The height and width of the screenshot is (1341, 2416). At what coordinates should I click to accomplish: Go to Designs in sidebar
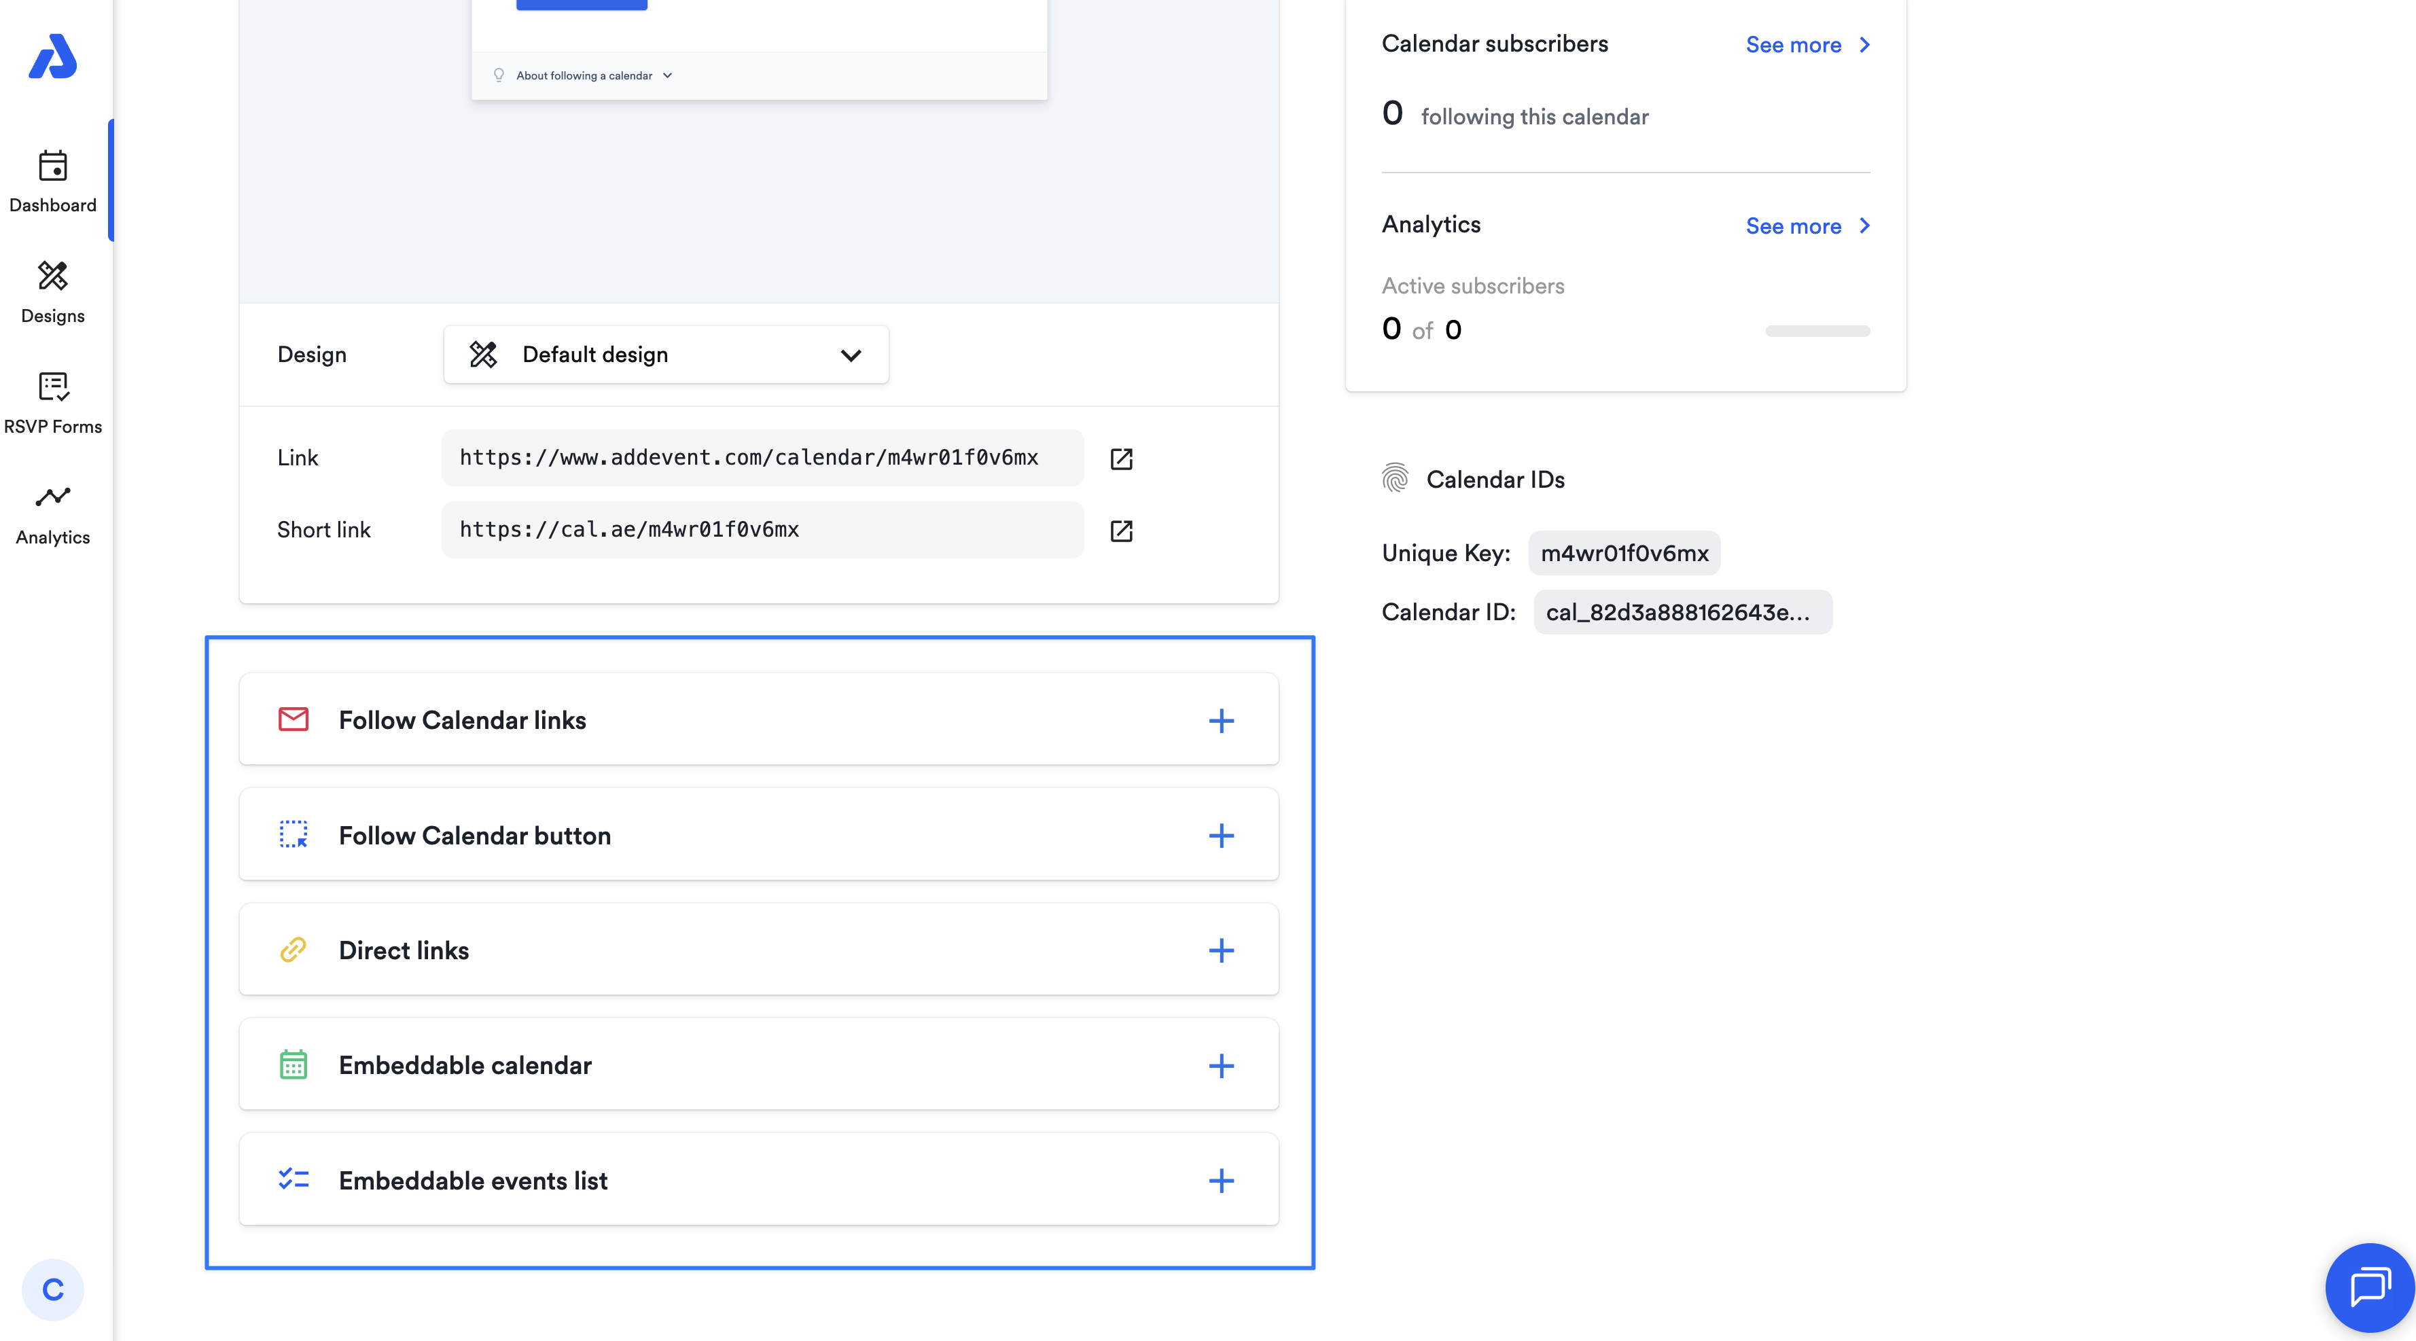(x=52, y=291)
